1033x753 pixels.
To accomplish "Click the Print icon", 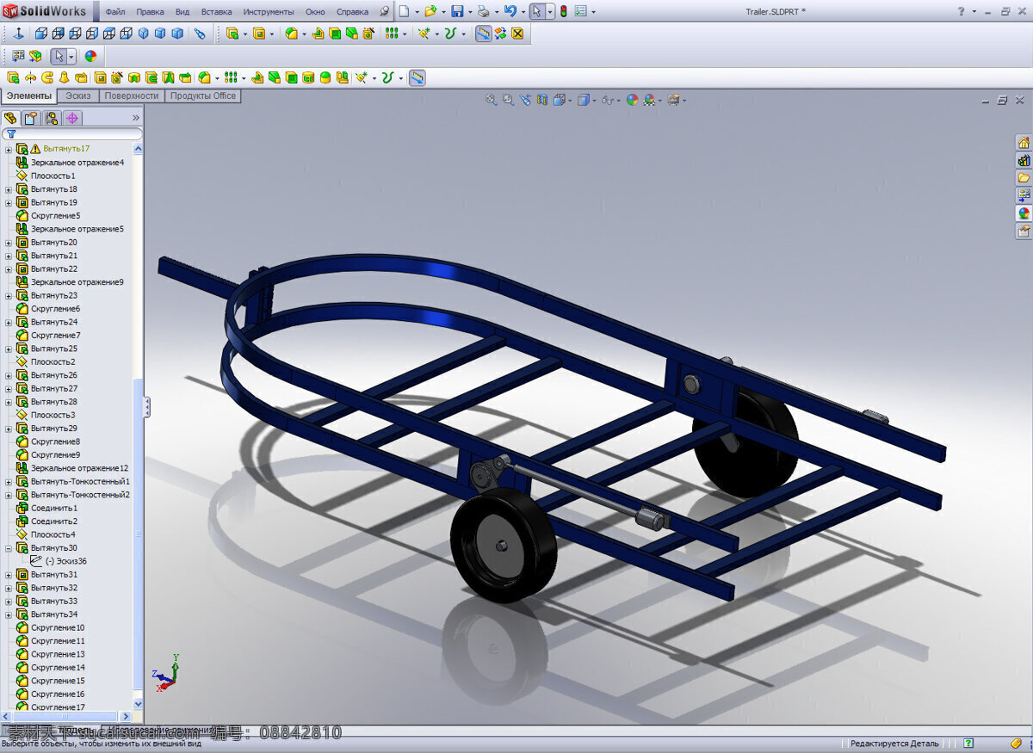I will [484, 11].
